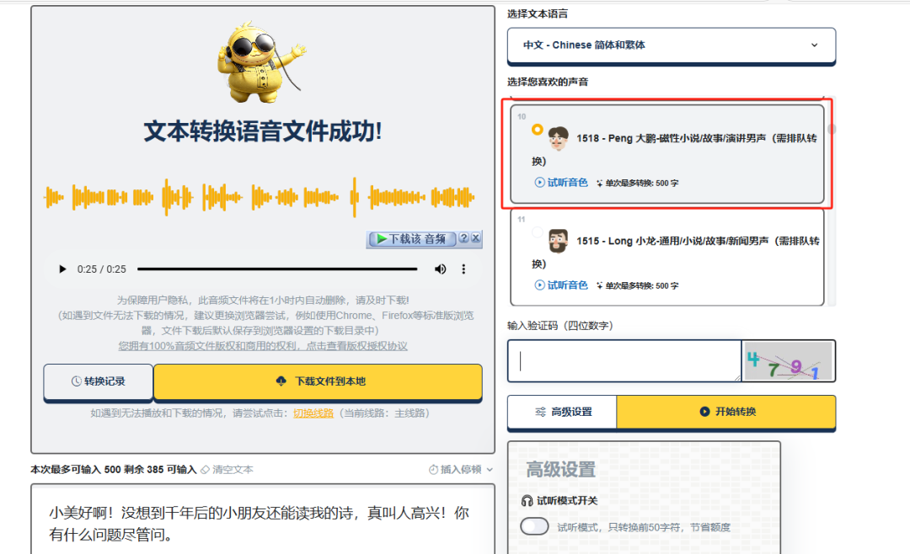Click the 试听音色 preview icon for Peng voice
910x554 pixels.
click(539, 182)
